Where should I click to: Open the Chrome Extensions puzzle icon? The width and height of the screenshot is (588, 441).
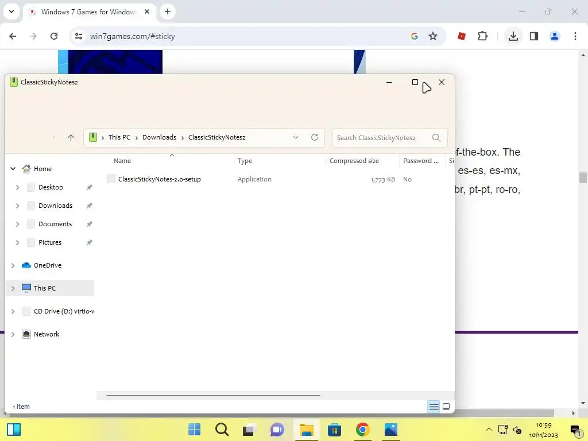coord(482,36)
